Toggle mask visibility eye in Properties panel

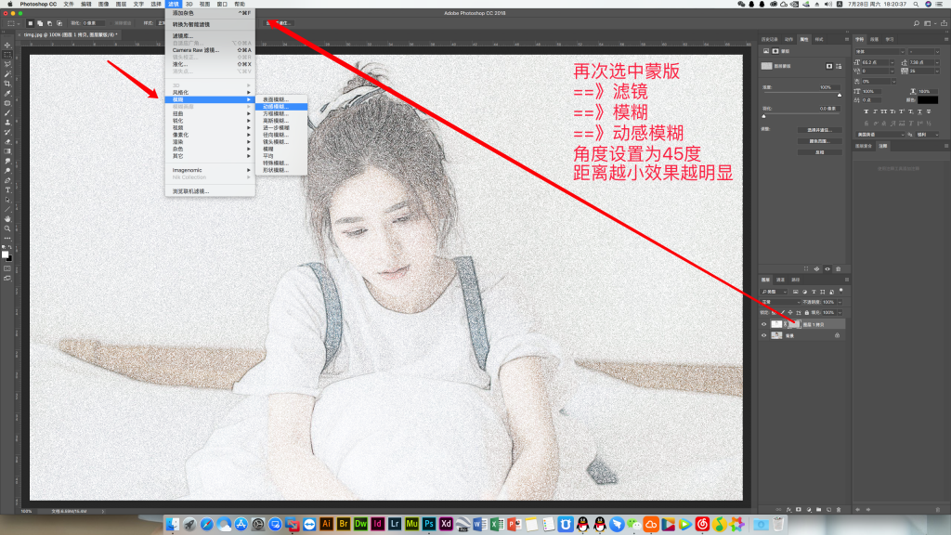coord(827,268)
